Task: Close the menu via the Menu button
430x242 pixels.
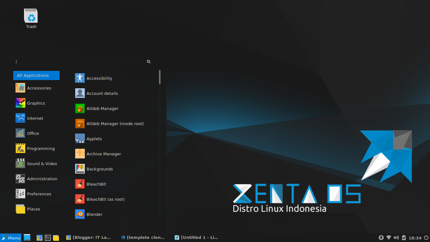Action: 11,238
